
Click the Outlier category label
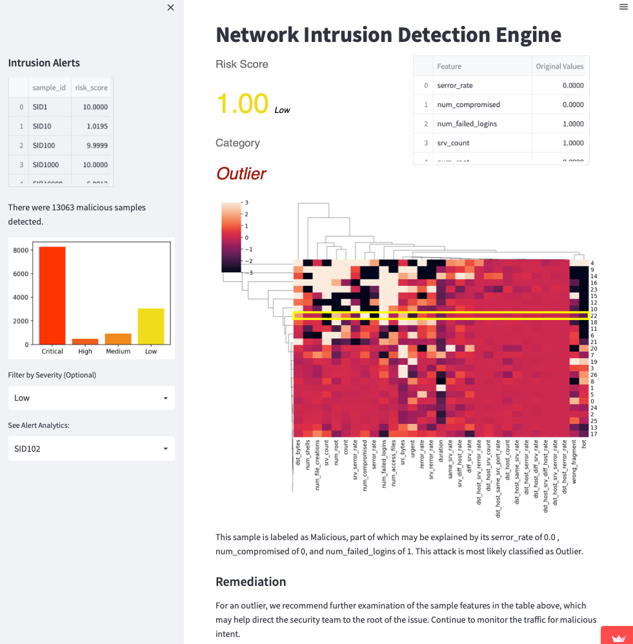(x=241, y=174)
